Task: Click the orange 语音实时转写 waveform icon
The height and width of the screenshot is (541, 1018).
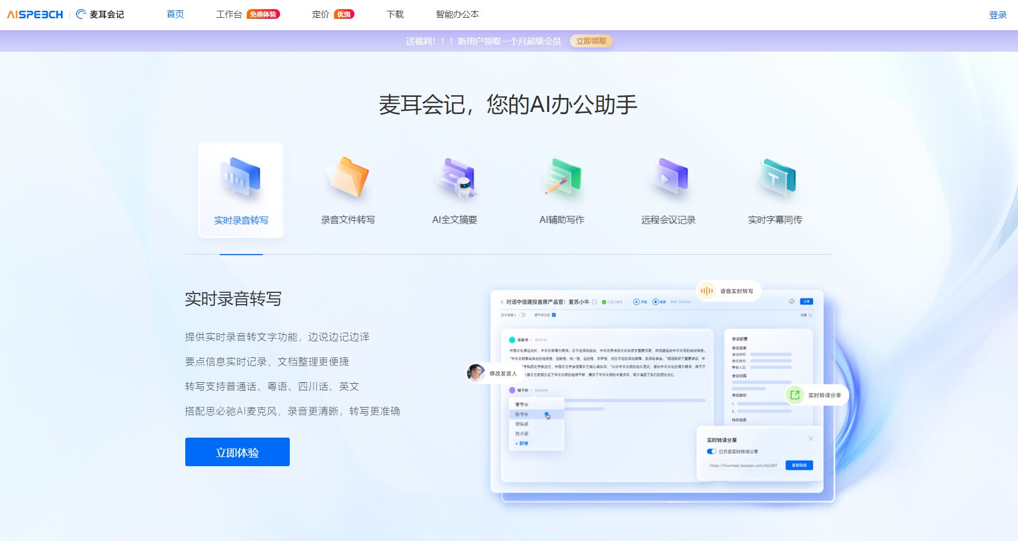Action: click(706, 291)
